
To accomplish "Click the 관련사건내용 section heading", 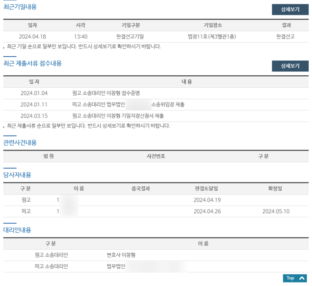I will tap(20, 142).
